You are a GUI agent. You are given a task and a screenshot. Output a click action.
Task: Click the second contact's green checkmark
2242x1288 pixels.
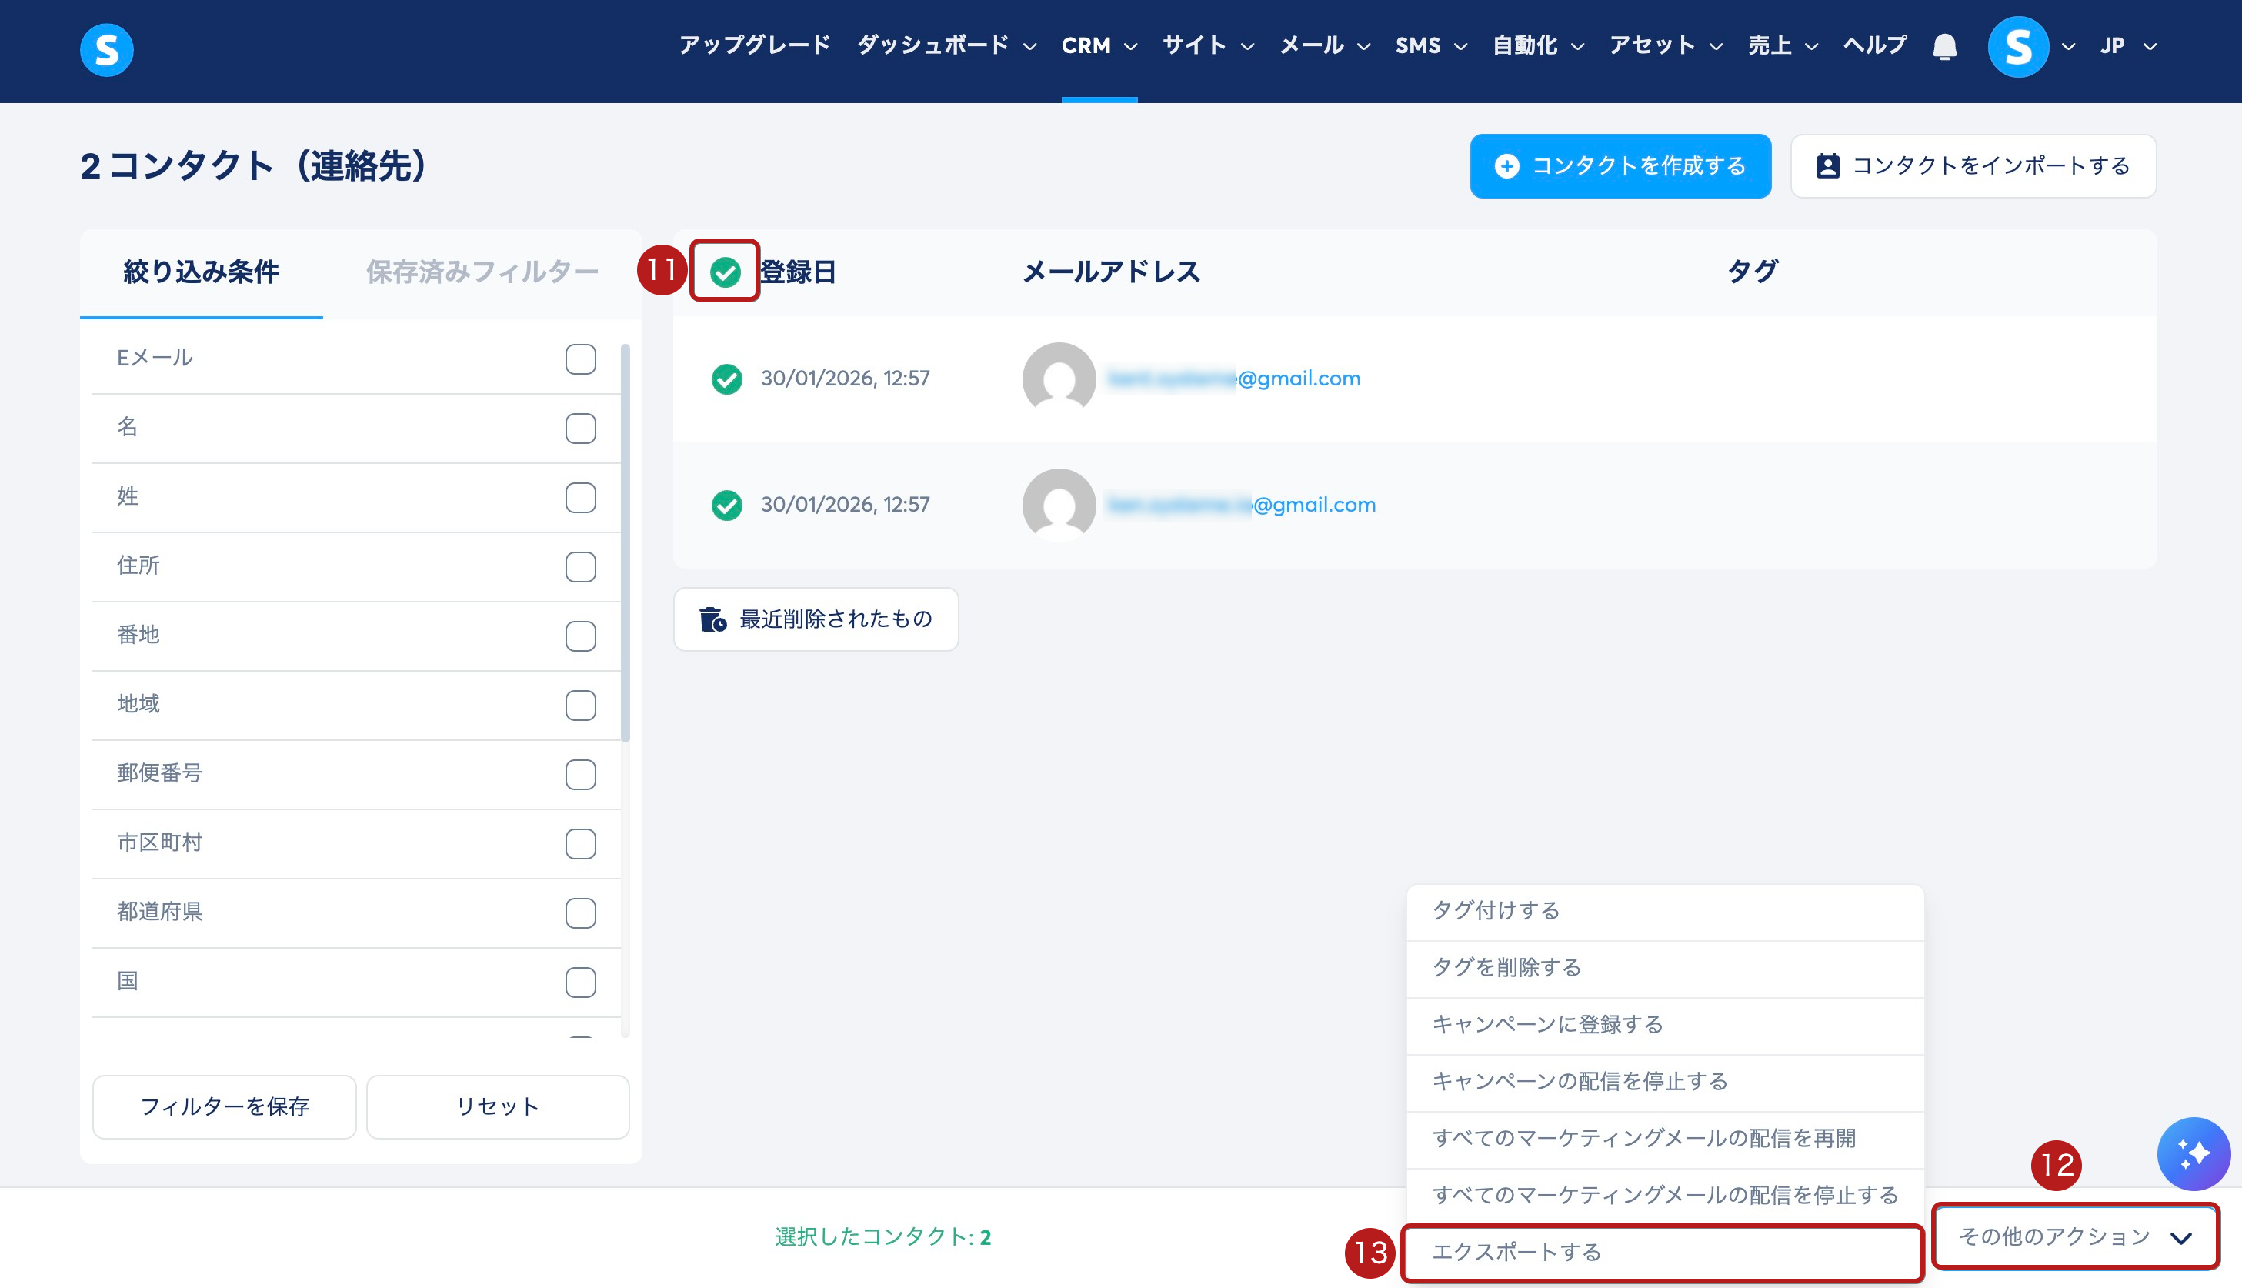[x=727, y=505]
